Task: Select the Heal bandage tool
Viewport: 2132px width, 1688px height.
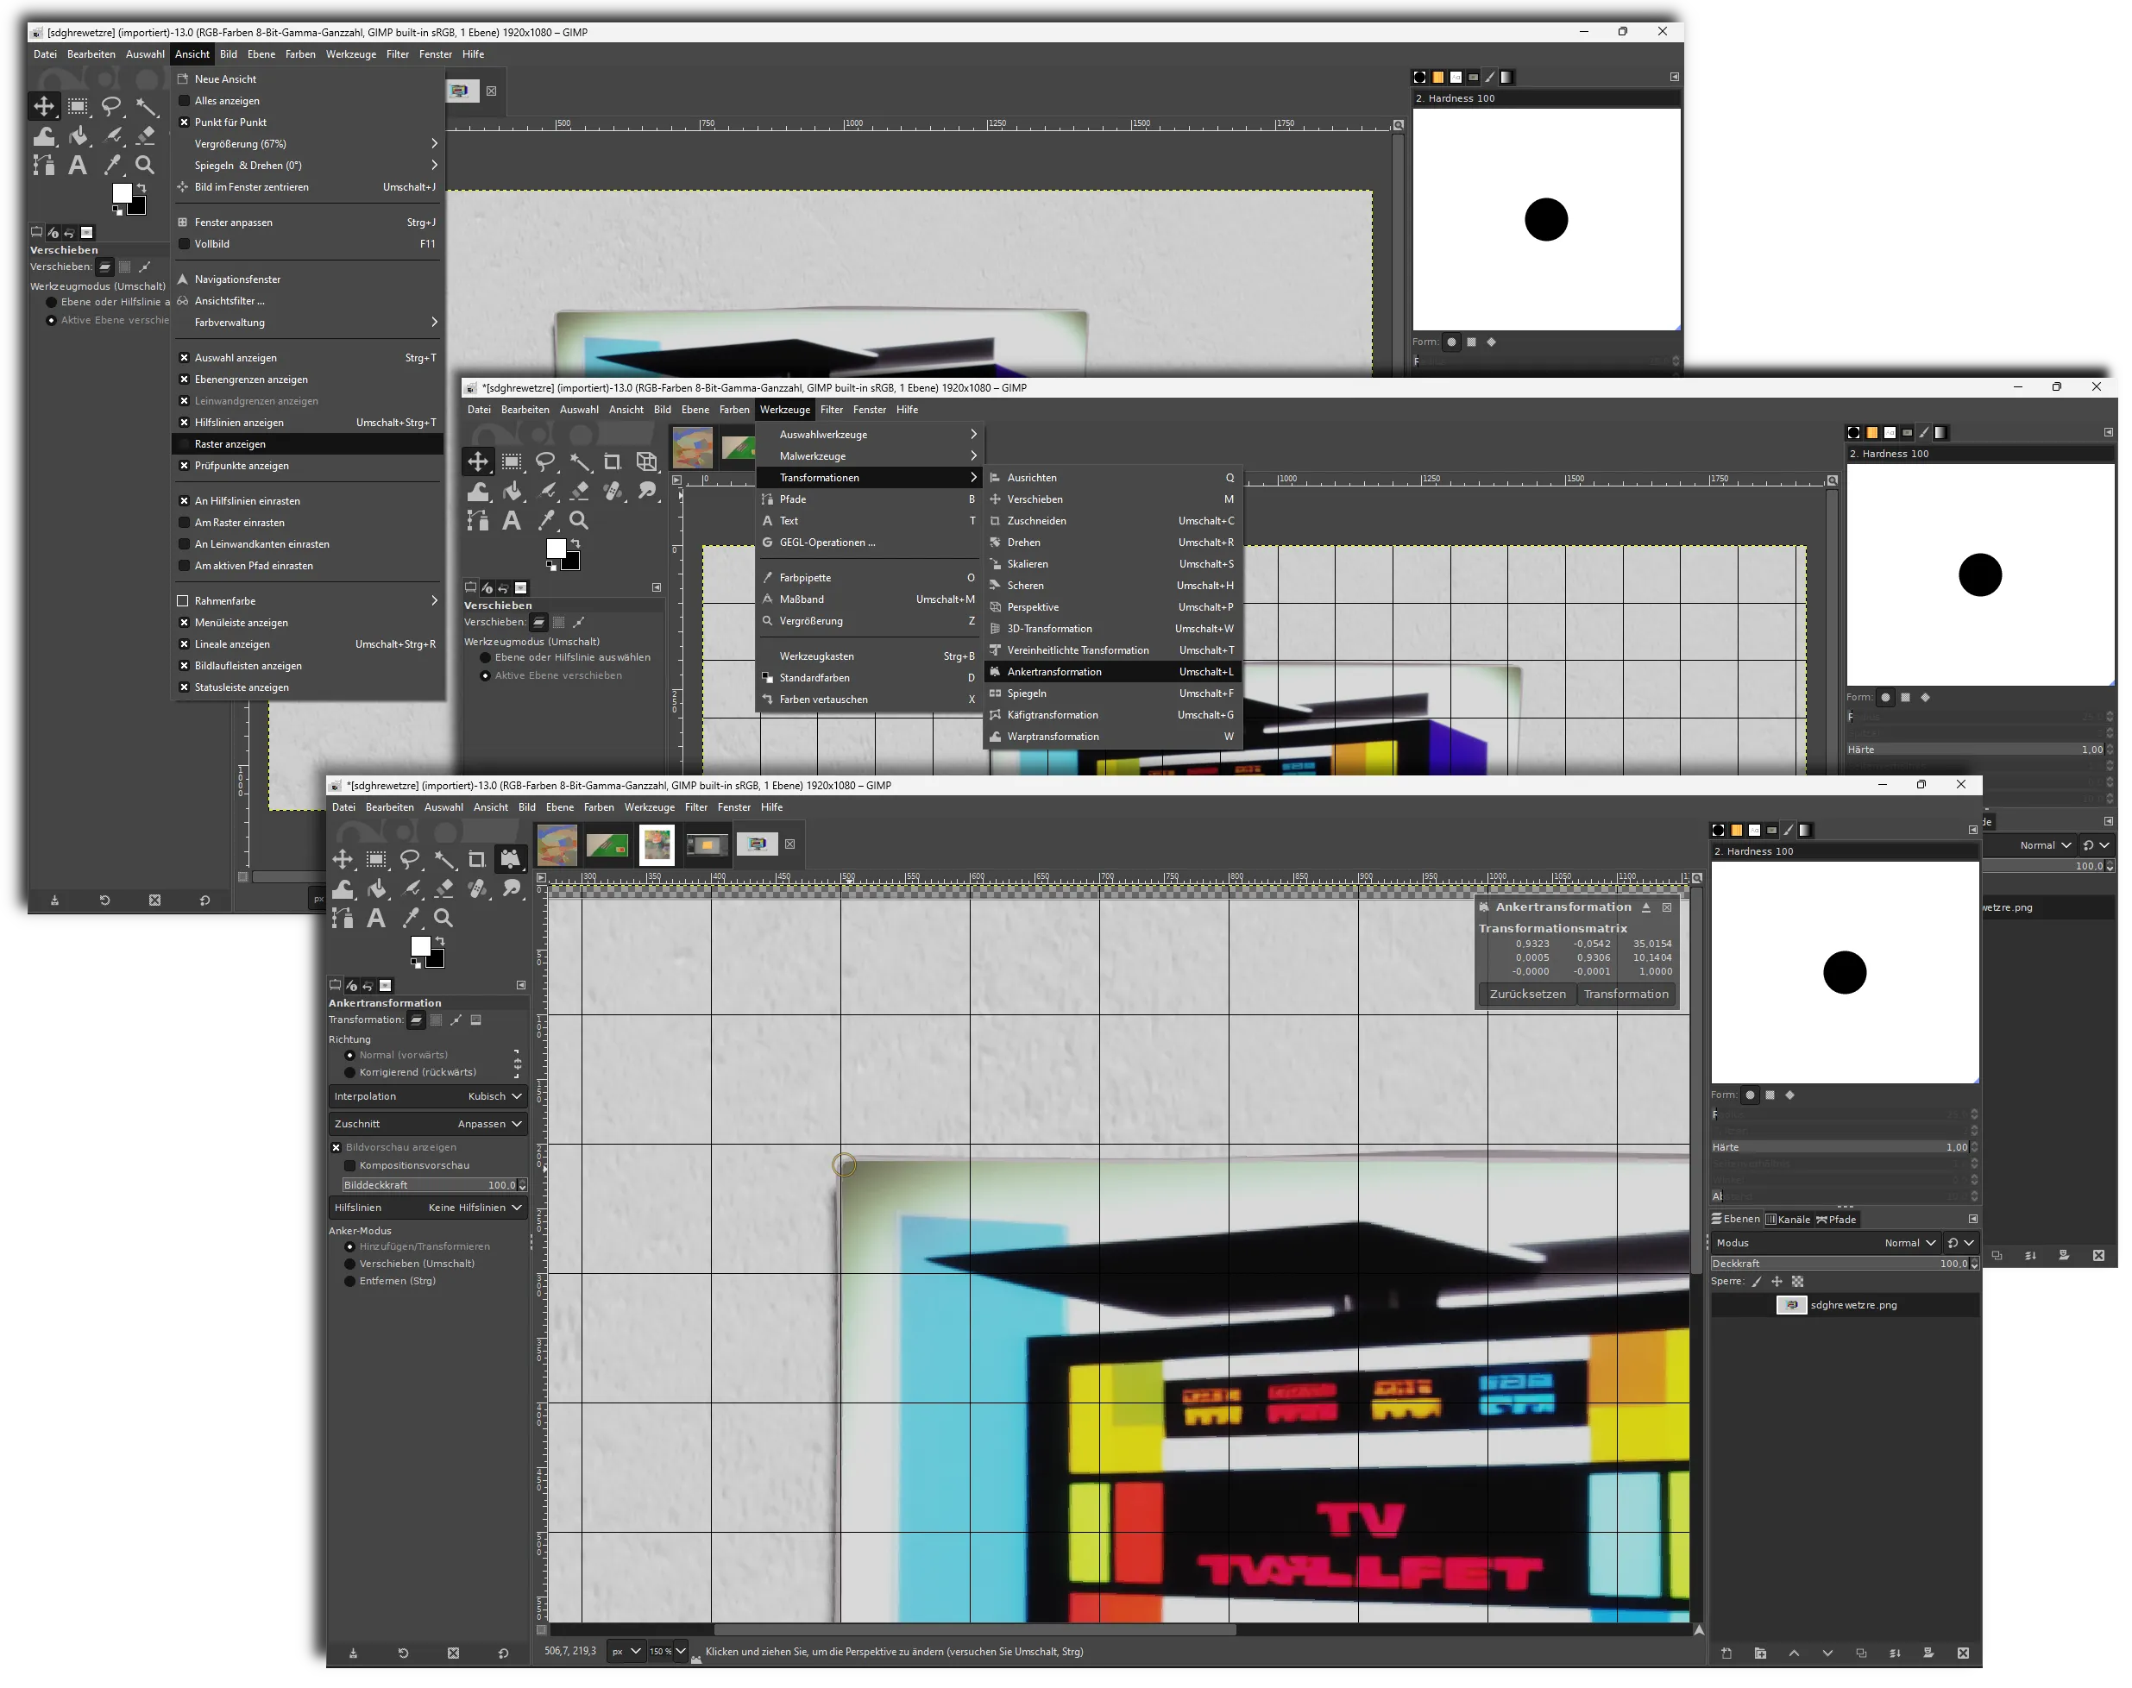Action: click(476, 888)
